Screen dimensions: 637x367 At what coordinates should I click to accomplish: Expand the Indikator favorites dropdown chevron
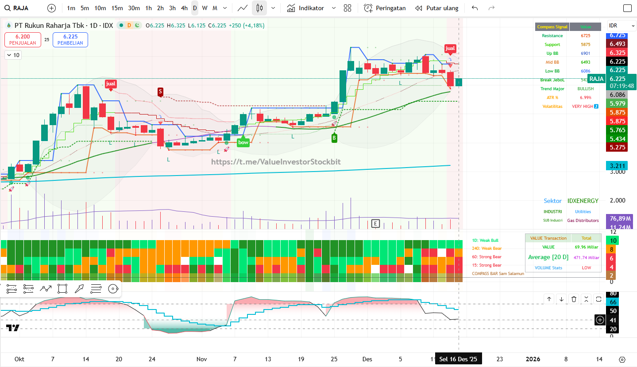tap(334, 8)
